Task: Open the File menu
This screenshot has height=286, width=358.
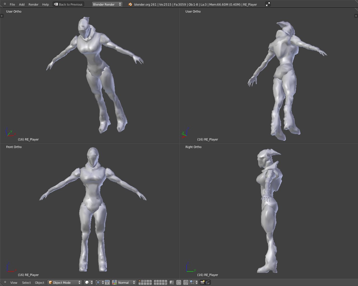Action: (12, 4)
